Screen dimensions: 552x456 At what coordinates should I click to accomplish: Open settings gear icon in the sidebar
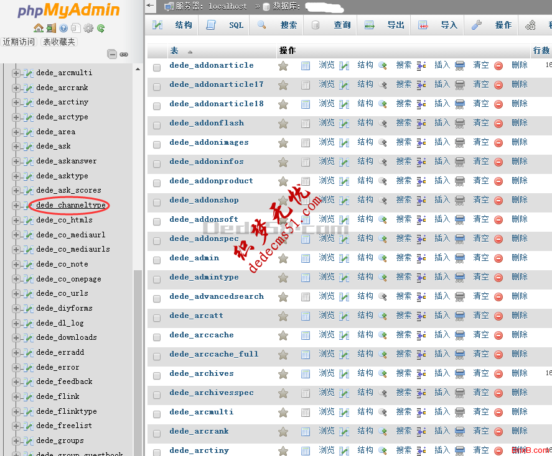coord(88,28)
